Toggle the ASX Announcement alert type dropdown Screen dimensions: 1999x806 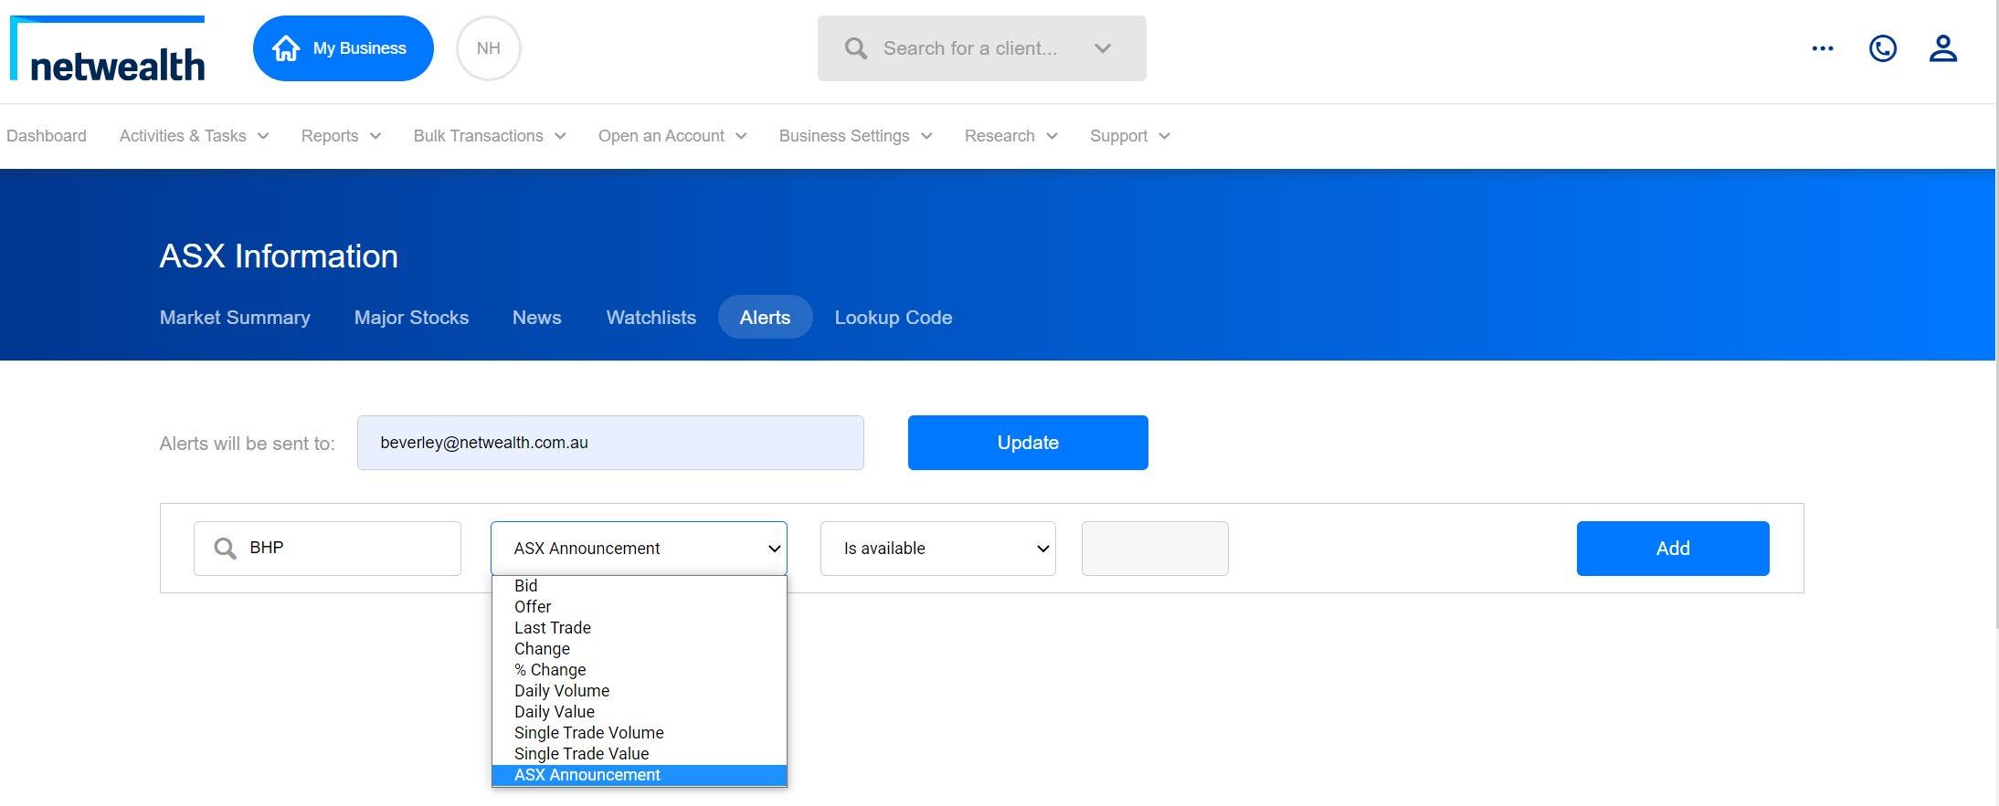coord(639,549)
